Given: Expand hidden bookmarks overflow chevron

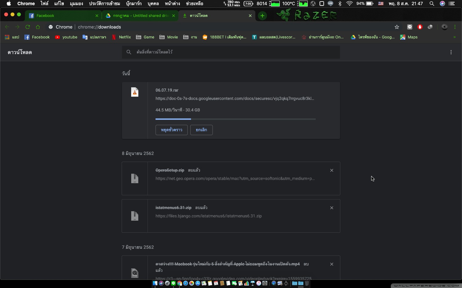Looking at the screenshot, I should point(454,37).
